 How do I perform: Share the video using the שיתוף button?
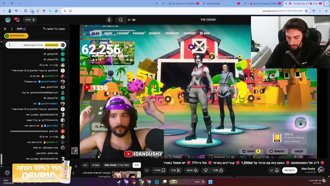point(192,170)
